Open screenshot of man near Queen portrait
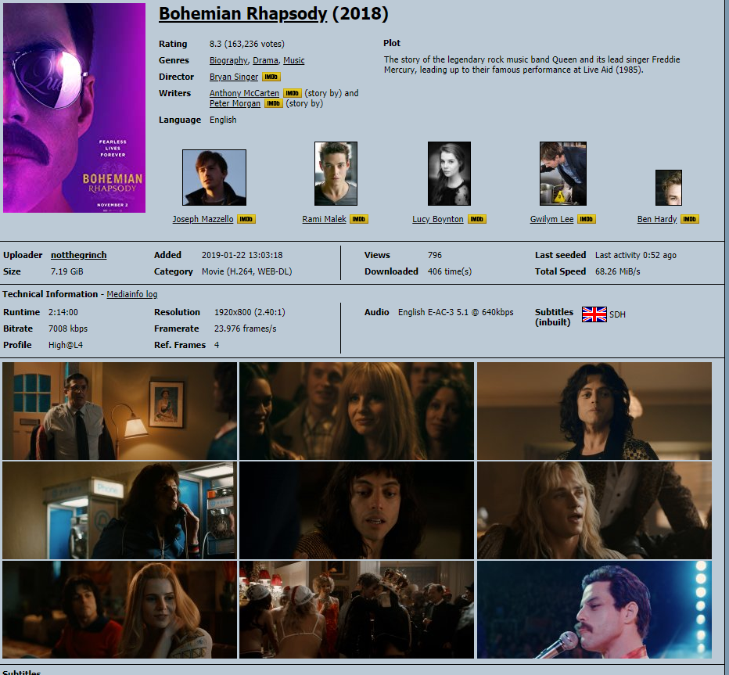This screenshot has width=729, height=675. (x=120, y=411)
